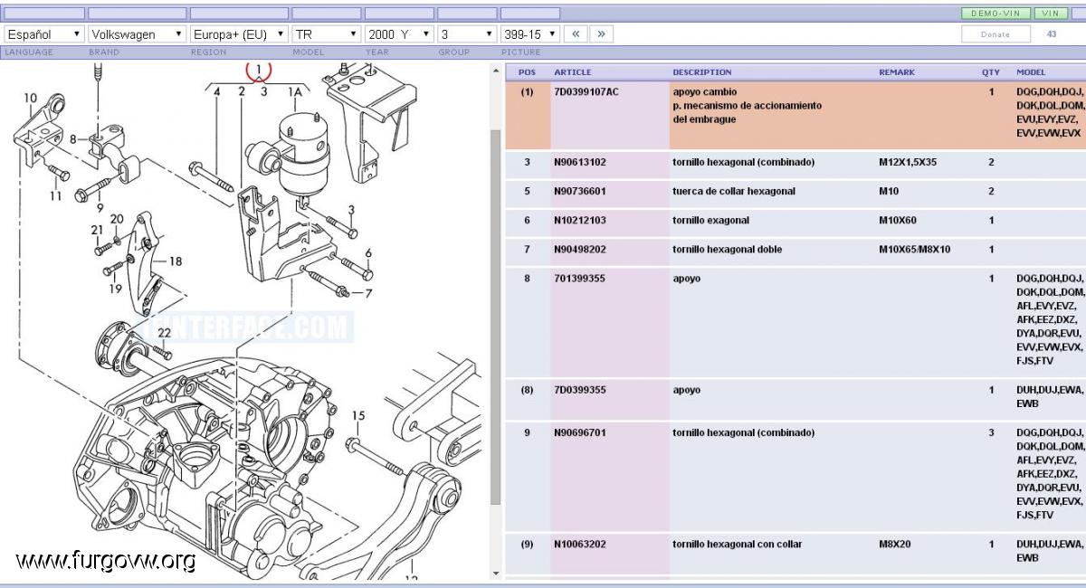Click description of article N90613102
This screenshot has height=588, width=1086.
744,162
